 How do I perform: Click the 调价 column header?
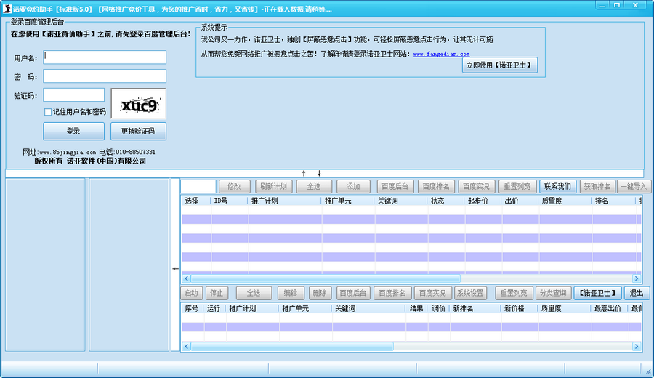coord(439,308)
